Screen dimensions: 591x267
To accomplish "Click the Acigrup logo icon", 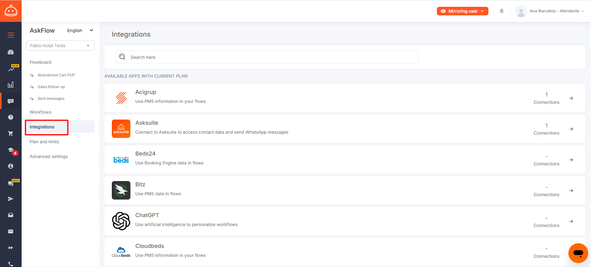I will point(121,98).
